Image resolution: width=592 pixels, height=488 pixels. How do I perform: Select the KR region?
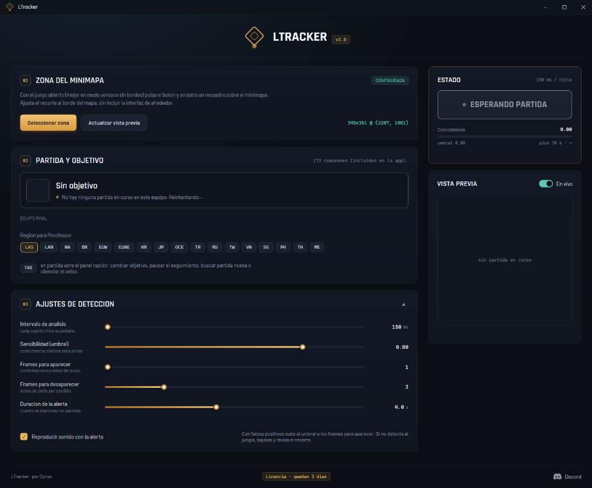click(144, 247)
